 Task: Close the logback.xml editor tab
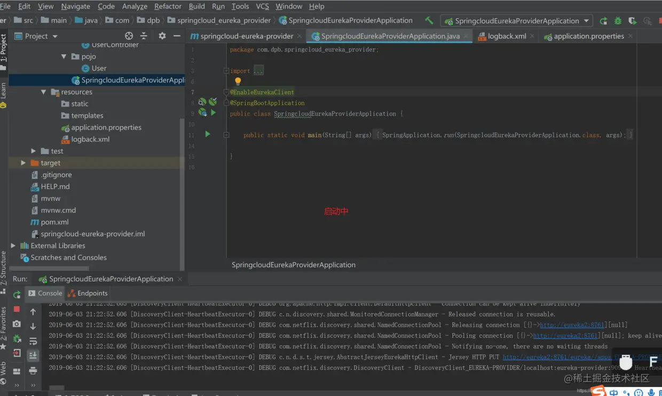tap(533, 36)
